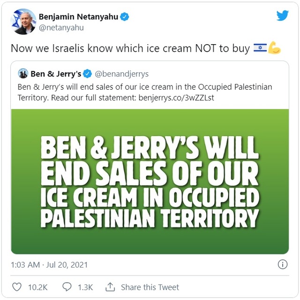Image resolution: width=300 pixels, height=300 pixels.
Task: Click Benjamin Netanyahu's profile photo
Action: (x=23, y=22)
